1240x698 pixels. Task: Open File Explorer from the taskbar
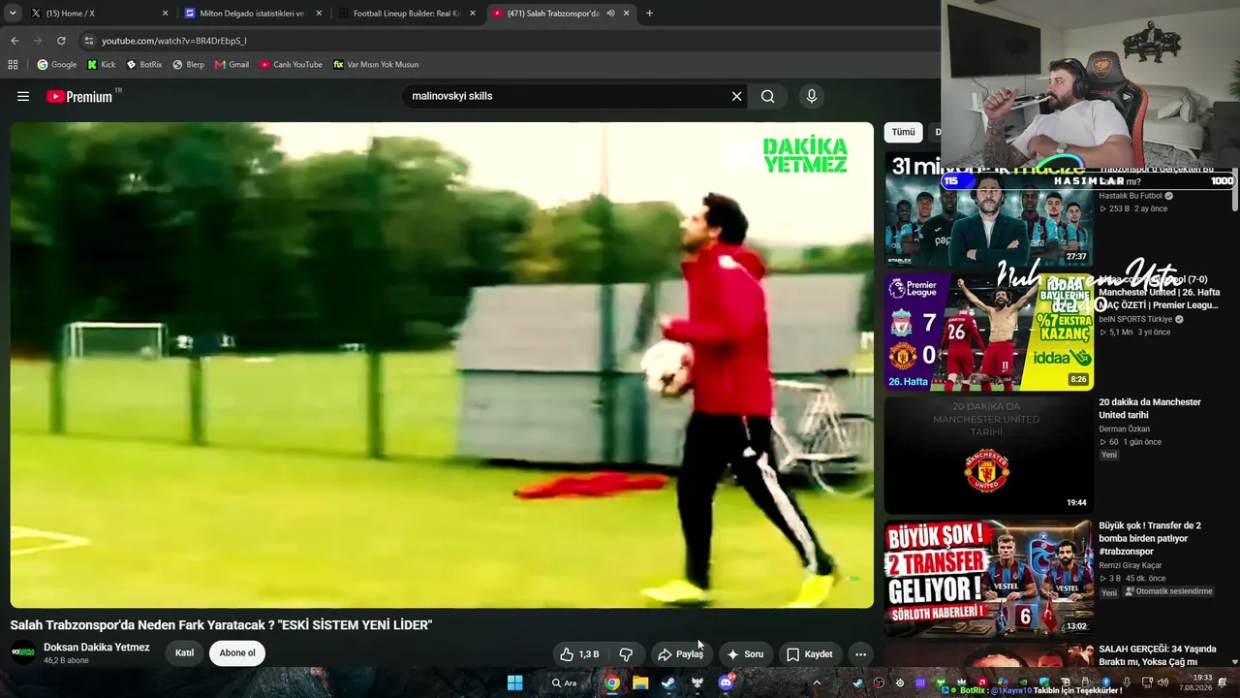pyautogui.click(x=640, y=682)
